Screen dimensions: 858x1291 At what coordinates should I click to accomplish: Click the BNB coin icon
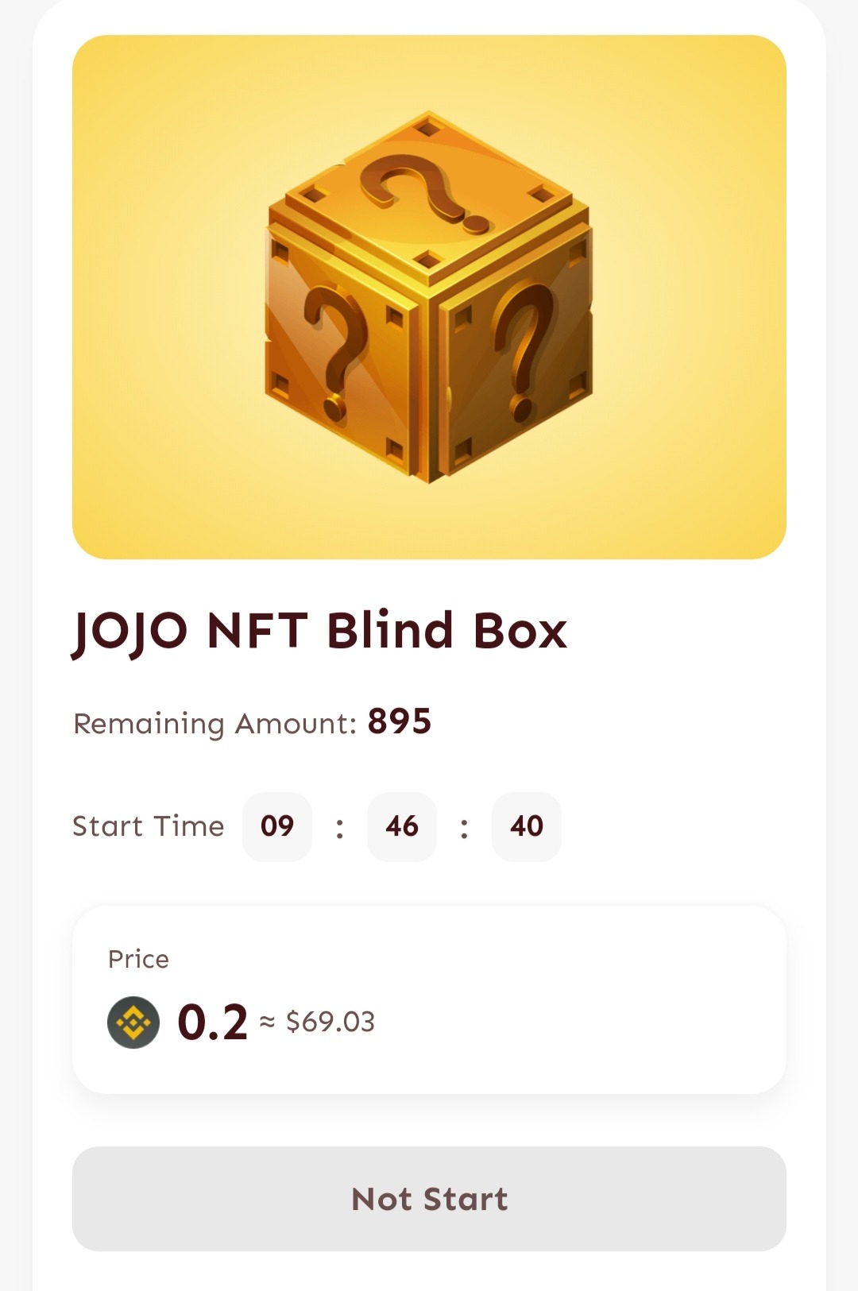point(133,1022)
